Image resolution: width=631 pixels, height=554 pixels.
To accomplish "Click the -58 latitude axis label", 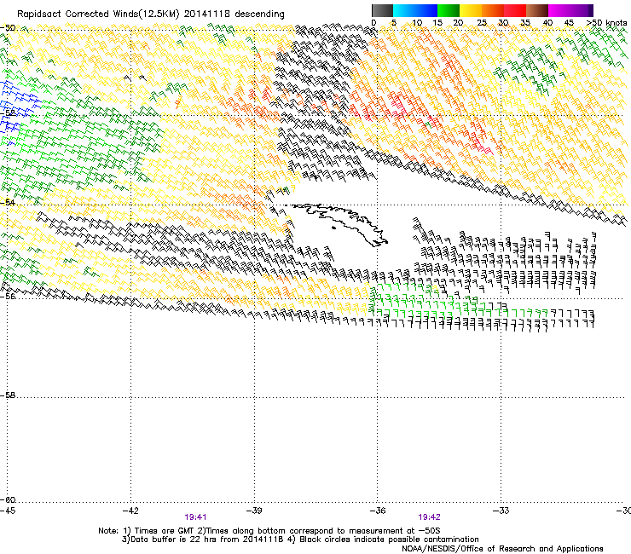I will tap(8, 395).
